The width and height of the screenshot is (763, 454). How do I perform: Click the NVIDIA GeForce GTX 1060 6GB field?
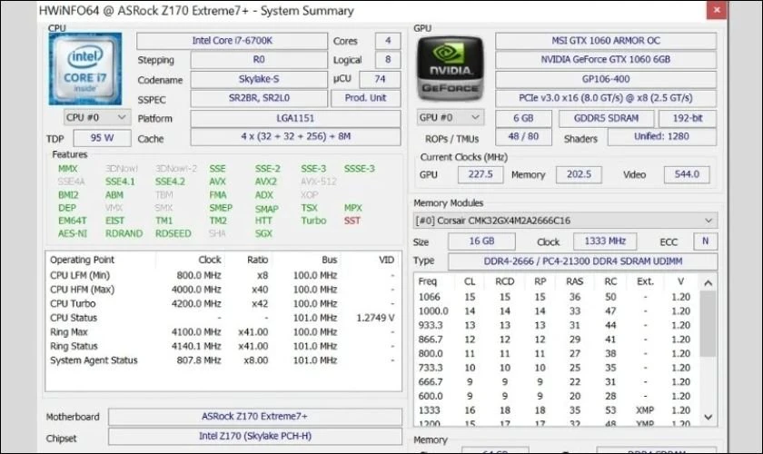(606, 60)
